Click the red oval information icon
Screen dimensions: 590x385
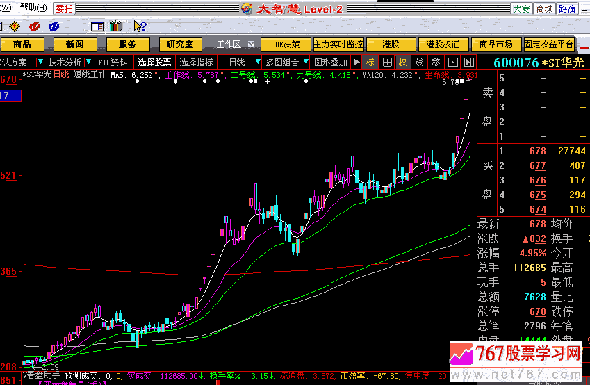pyautogui.click(x=35, y=26)
